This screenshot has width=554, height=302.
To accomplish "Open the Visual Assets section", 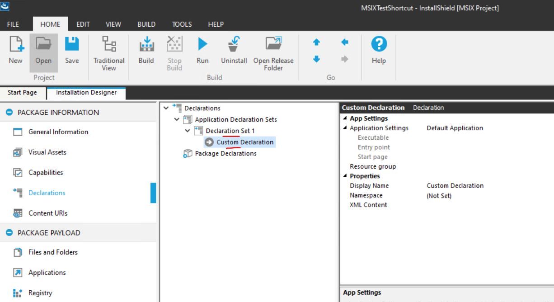I will click(x=48, y=152).
